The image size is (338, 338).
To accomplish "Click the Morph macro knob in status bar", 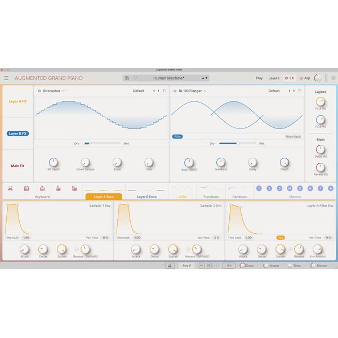I will [265, 266].
